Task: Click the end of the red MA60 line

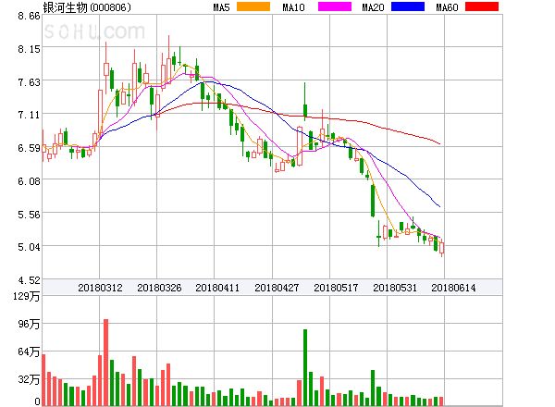Action: click(x=440, y=143)
